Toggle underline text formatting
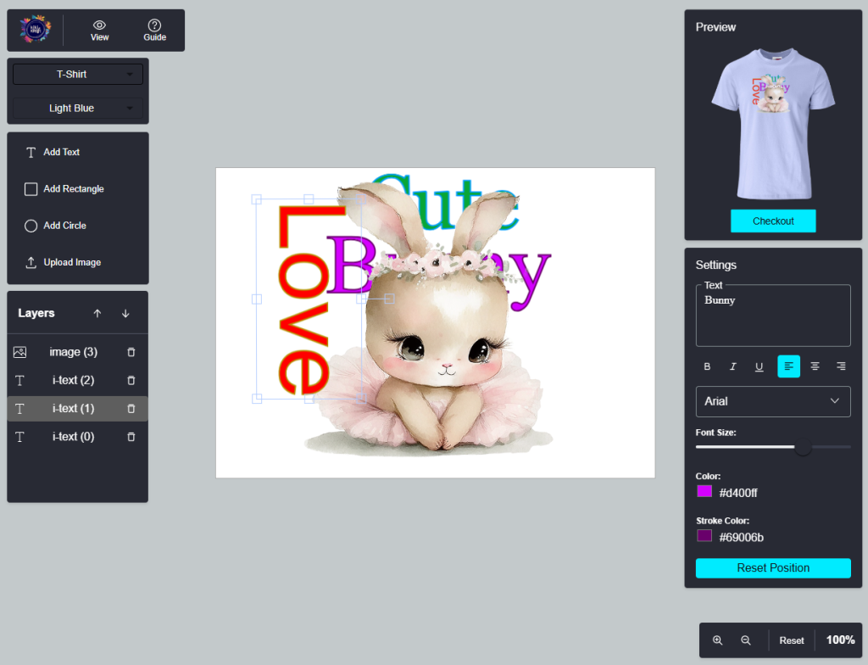Image resolution: width=868 pixels, height=665 pixels. pos(759,366)
